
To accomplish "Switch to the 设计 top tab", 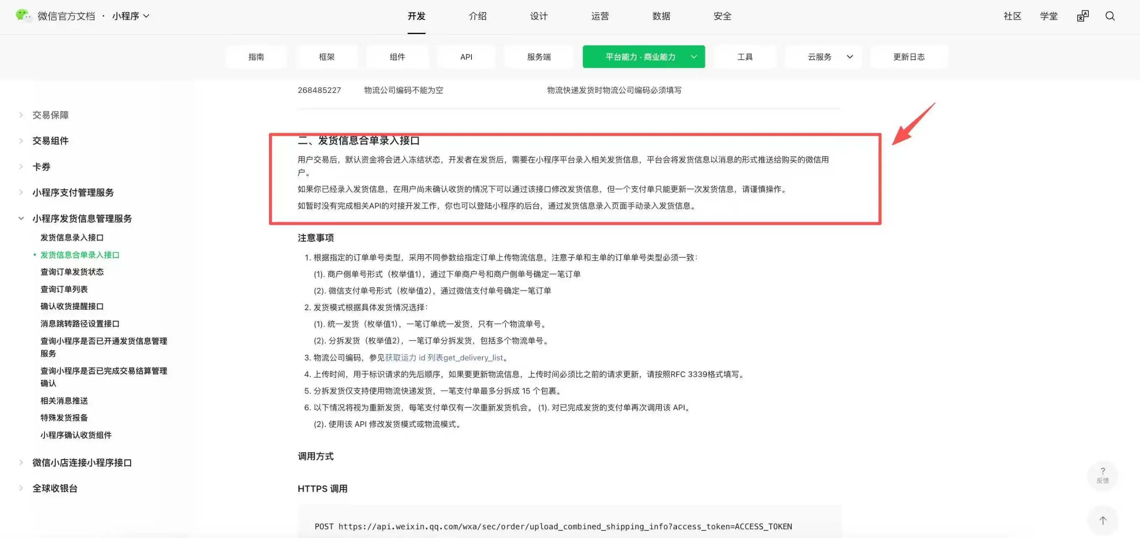I will click(x=539, y=16).
